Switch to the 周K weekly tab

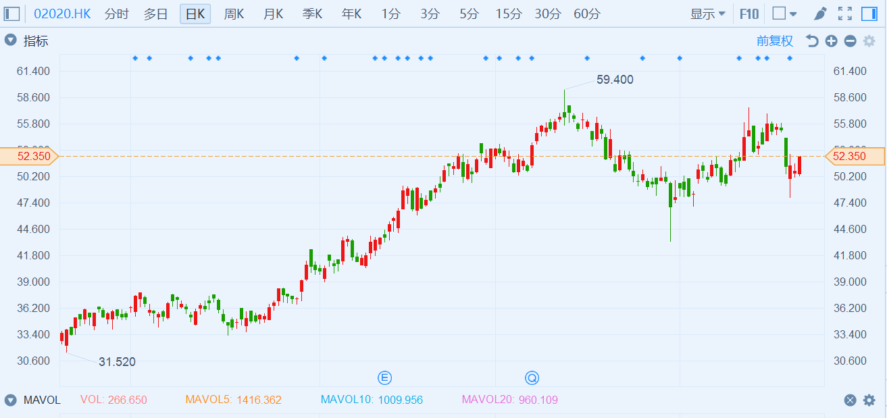pos(234,14)
